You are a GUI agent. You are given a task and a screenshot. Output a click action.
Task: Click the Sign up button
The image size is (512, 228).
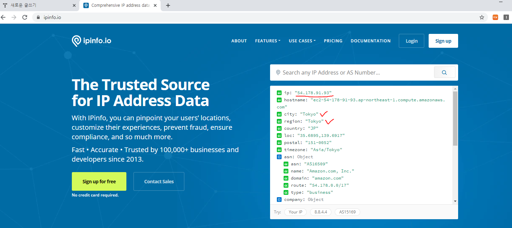pos(443,41)
